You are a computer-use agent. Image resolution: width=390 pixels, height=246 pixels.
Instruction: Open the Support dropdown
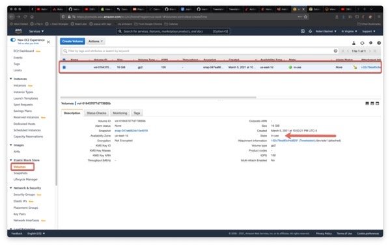(369, 31)
